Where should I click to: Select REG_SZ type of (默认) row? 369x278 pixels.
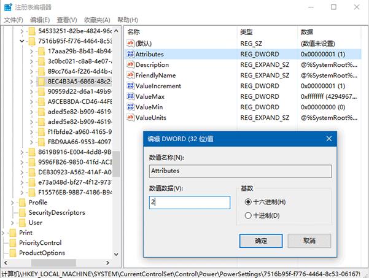point(251,44)
